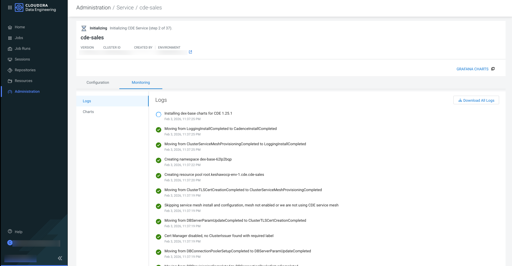Select Logs in monitoring side menu
The image size is (512, 266).
tap(87, 101)
